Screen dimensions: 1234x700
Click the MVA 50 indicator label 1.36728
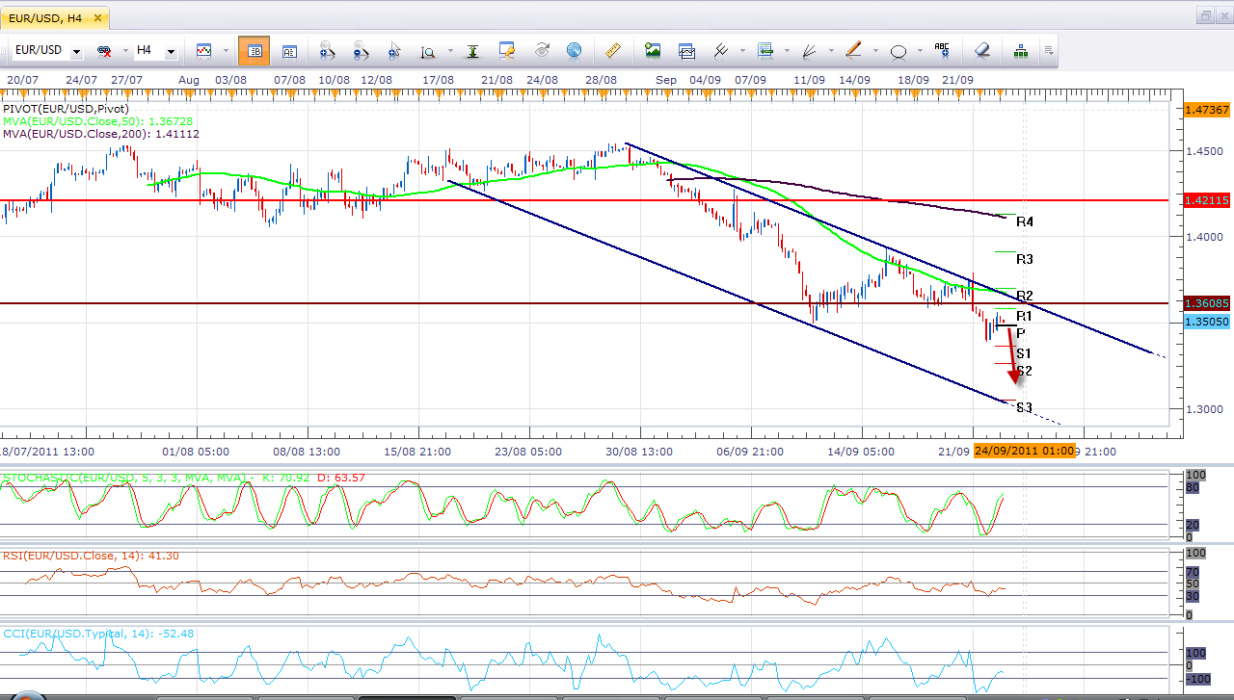tap(99, 121)
